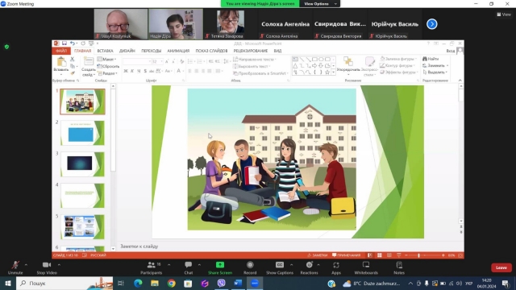The width and height of the screenshot is (516, 290).
Task: Open Microsoft Edge from the taskbar
Action: (138, 283)
